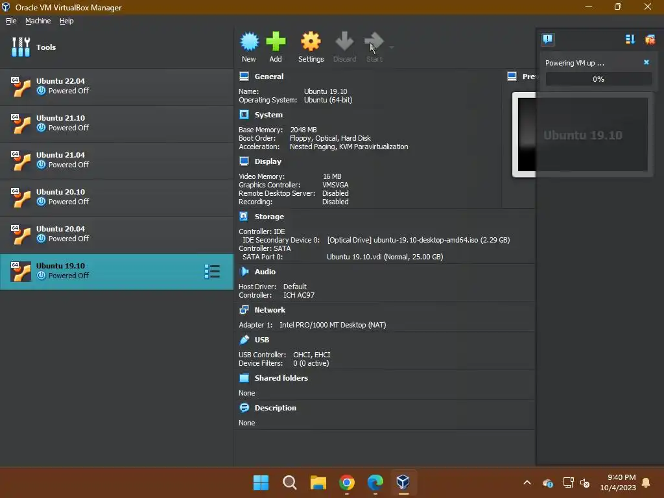The height and width of the screenshot is (498, 664).
Task: Open Ubuntu 19.10 machine tools list menu
Action: coord(212,272)
